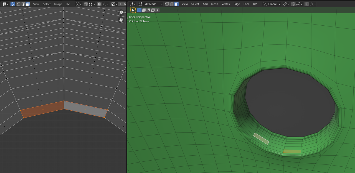Open the 3D viewport snapping options
The image size is (355, 173).
tap(299, 4)
